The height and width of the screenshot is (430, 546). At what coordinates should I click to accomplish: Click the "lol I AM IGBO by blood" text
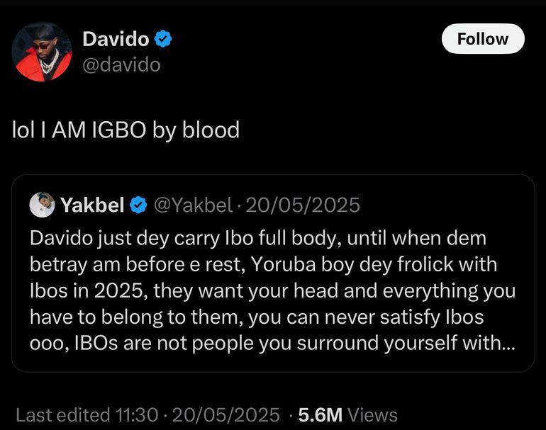click(x=126, y=130)
